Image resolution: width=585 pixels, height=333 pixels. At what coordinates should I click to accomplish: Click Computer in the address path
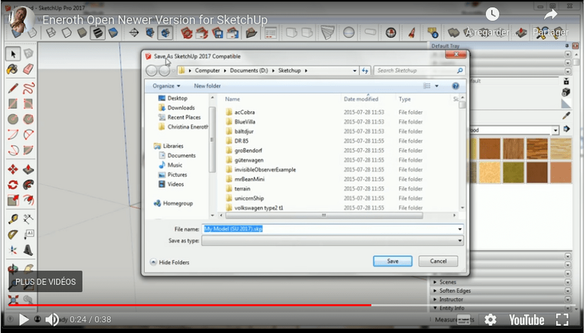[207, 70]
